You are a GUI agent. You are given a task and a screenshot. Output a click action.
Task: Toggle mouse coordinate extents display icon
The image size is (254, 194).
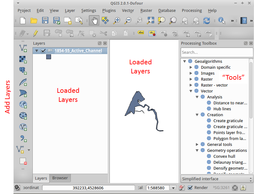[x=17, y=188]
